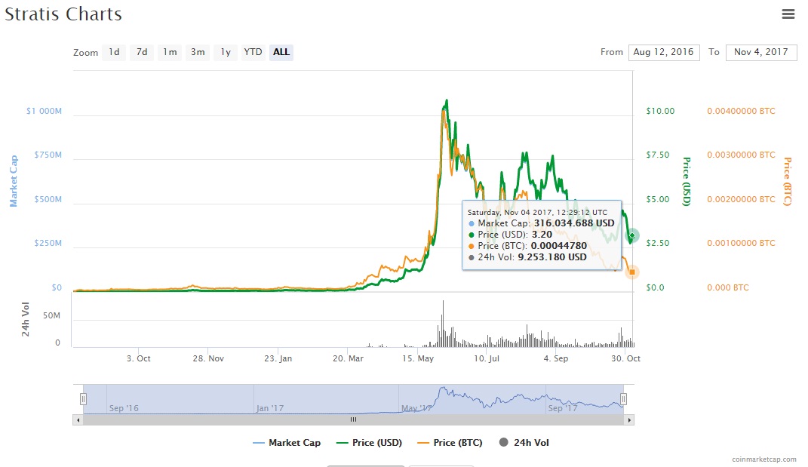Click the Market Cap axis title
Screen dimensions: 808x467
(14, 181)
